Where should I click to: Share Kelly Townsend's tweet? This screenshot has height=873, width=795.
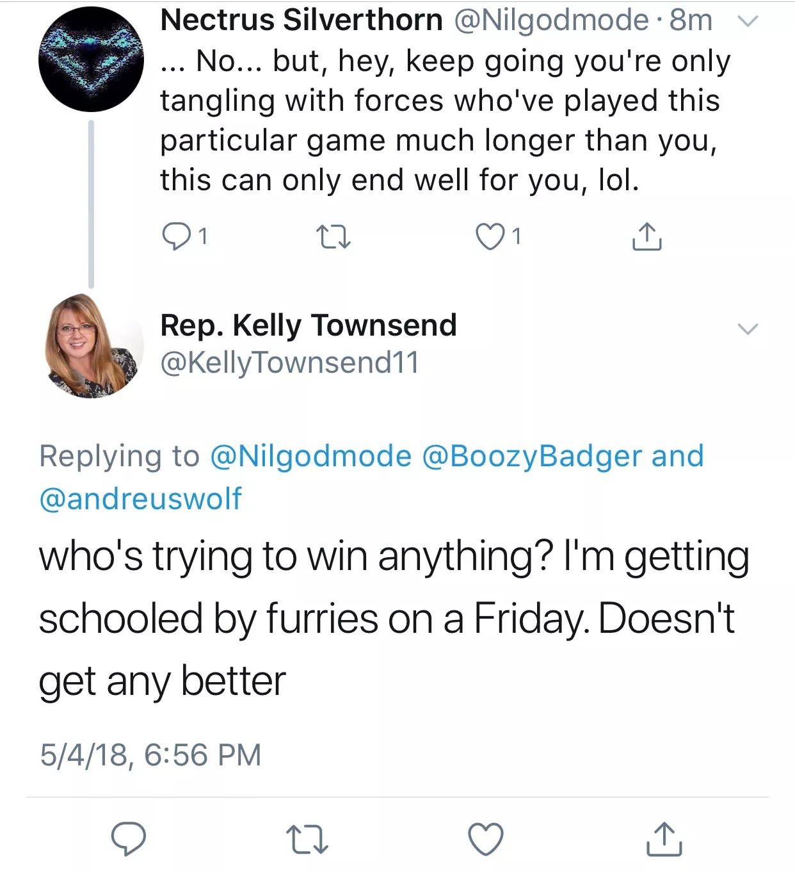point(664,838)
